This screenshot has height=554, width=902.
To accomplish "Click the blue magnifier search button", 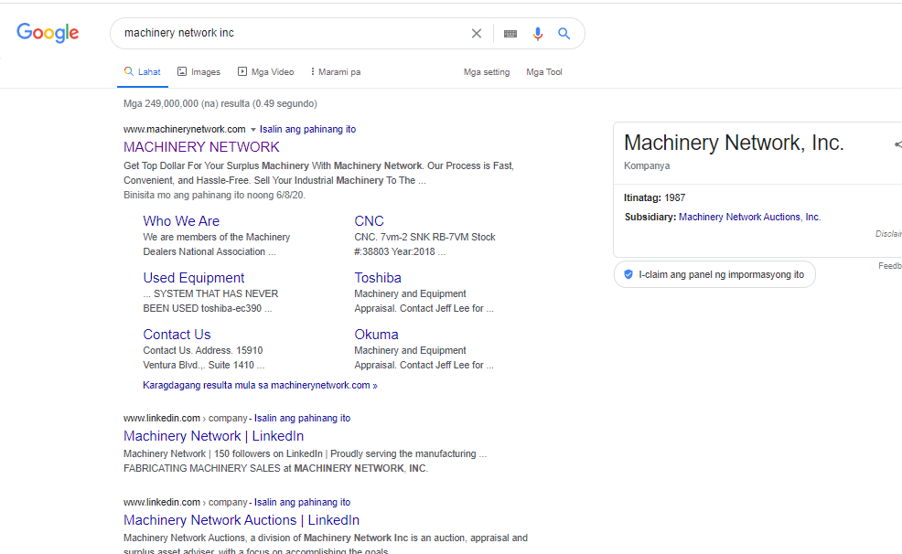I will pos(564,34).
